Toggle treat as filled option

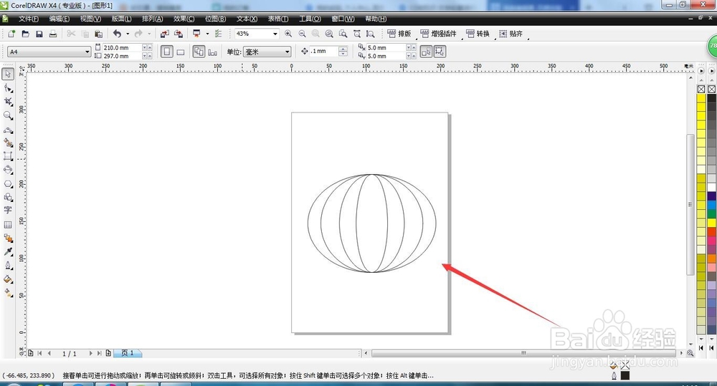[x=426, y=52]
